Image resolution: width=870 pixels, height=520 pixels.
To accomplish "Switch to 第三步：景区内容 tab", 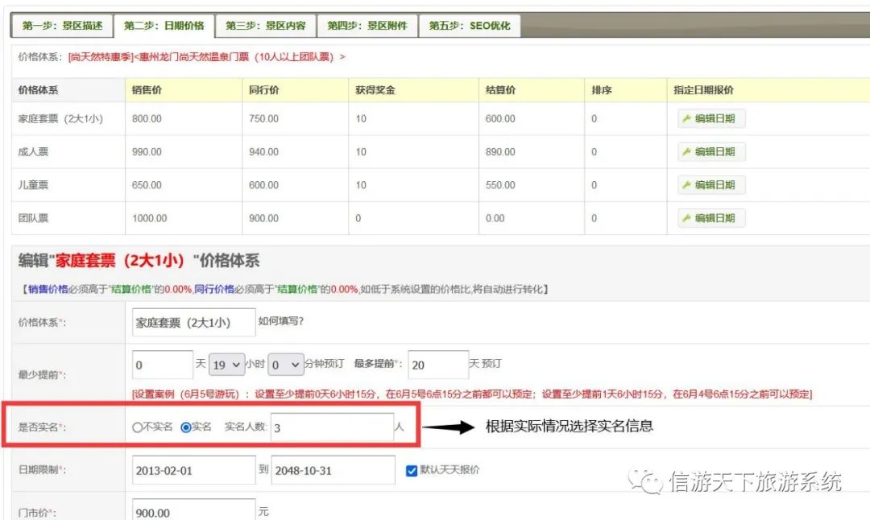I will 265,26.
